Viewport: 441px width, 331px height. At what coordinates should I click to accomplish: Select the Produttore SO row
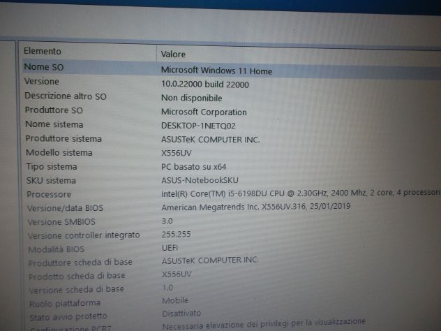(54, 110)
